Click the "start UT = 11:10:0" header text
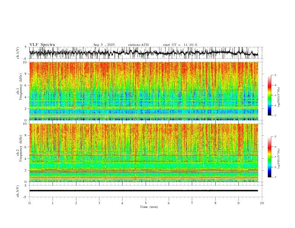Viewport: 295px width, 228px height. pyautogui.click(x=180, y=45)
